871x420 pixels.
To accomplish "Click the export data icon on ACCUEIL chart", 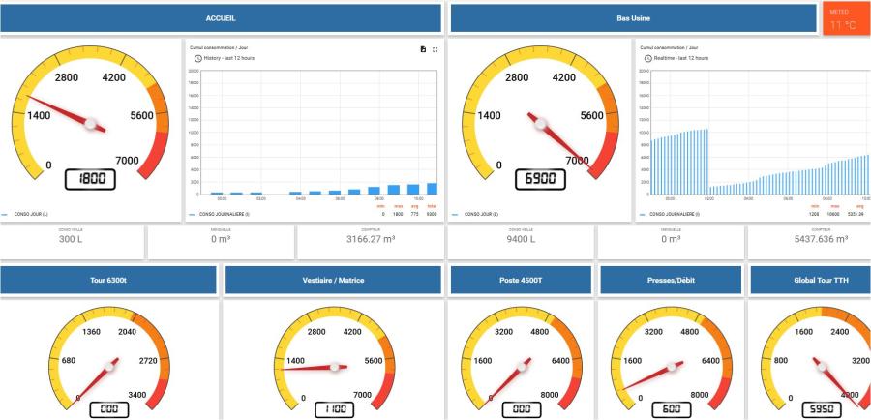I will pyautogui.click(x=423, y=49).
